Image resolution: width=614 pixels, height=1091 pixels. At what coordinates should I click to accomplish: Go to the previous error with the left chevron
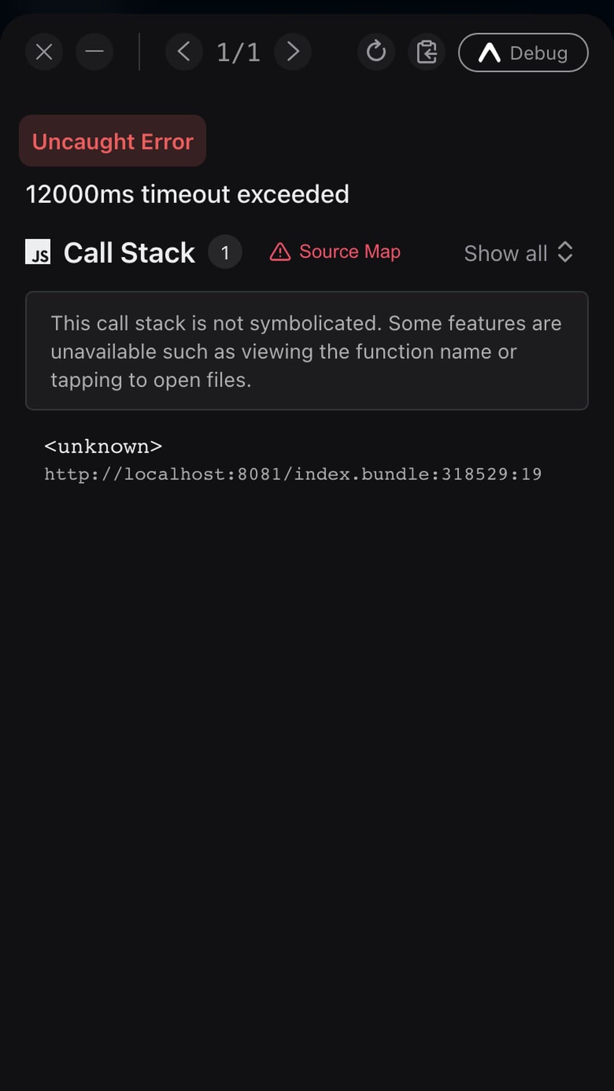click(184, 52)
